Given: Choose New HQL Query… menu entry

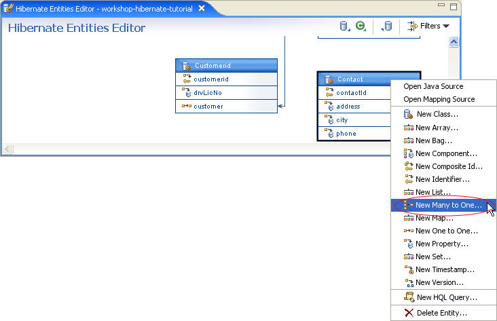Looking at the screenshot, I should click(x=443, y=297).
